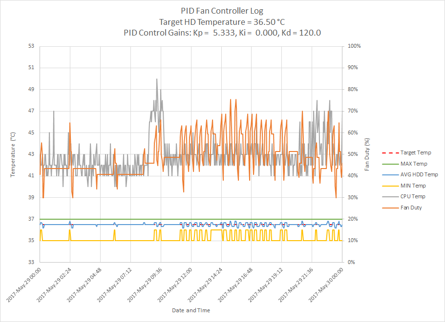Click the '33' temperature axis label
445x322 pixels.
[31, 262]
